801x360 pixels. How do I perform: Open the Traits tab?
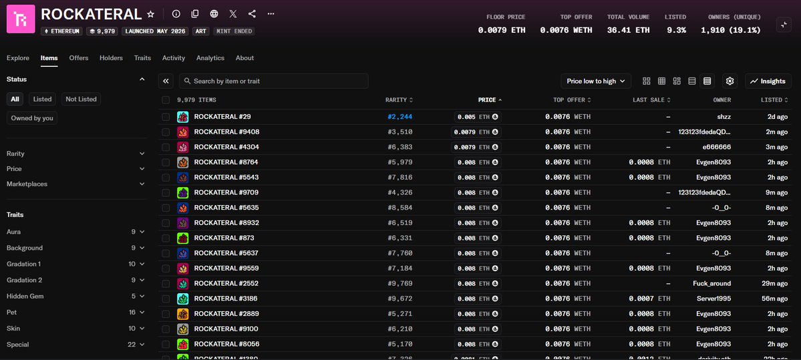142,58
